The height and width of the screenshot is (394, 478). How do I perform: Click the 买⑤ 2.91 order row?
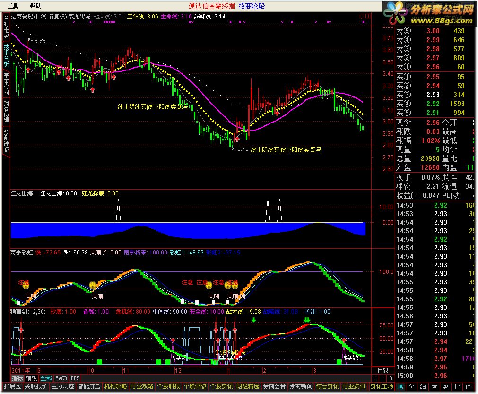(x=435, y=113)
